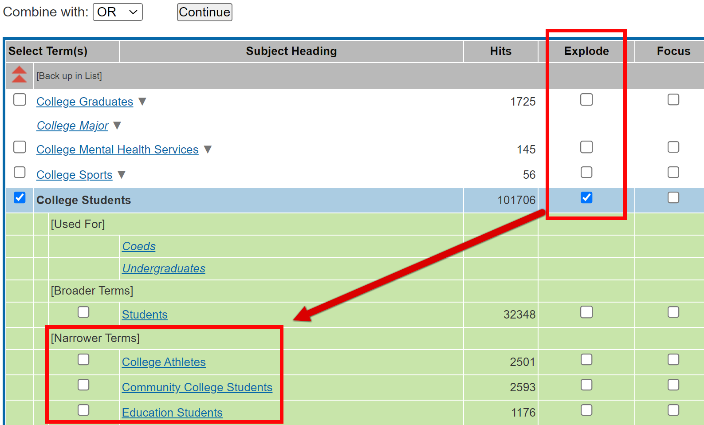
Task: Click the 101706 hits value
Action: point(516,200)
